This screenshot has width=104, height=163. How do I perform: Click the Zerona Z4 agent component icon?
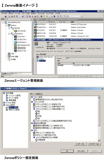[x=38, y=61]
